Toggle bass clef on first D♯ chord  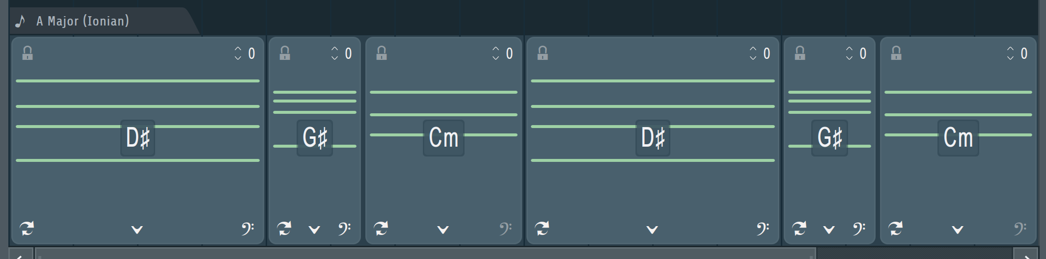(248, 228)
